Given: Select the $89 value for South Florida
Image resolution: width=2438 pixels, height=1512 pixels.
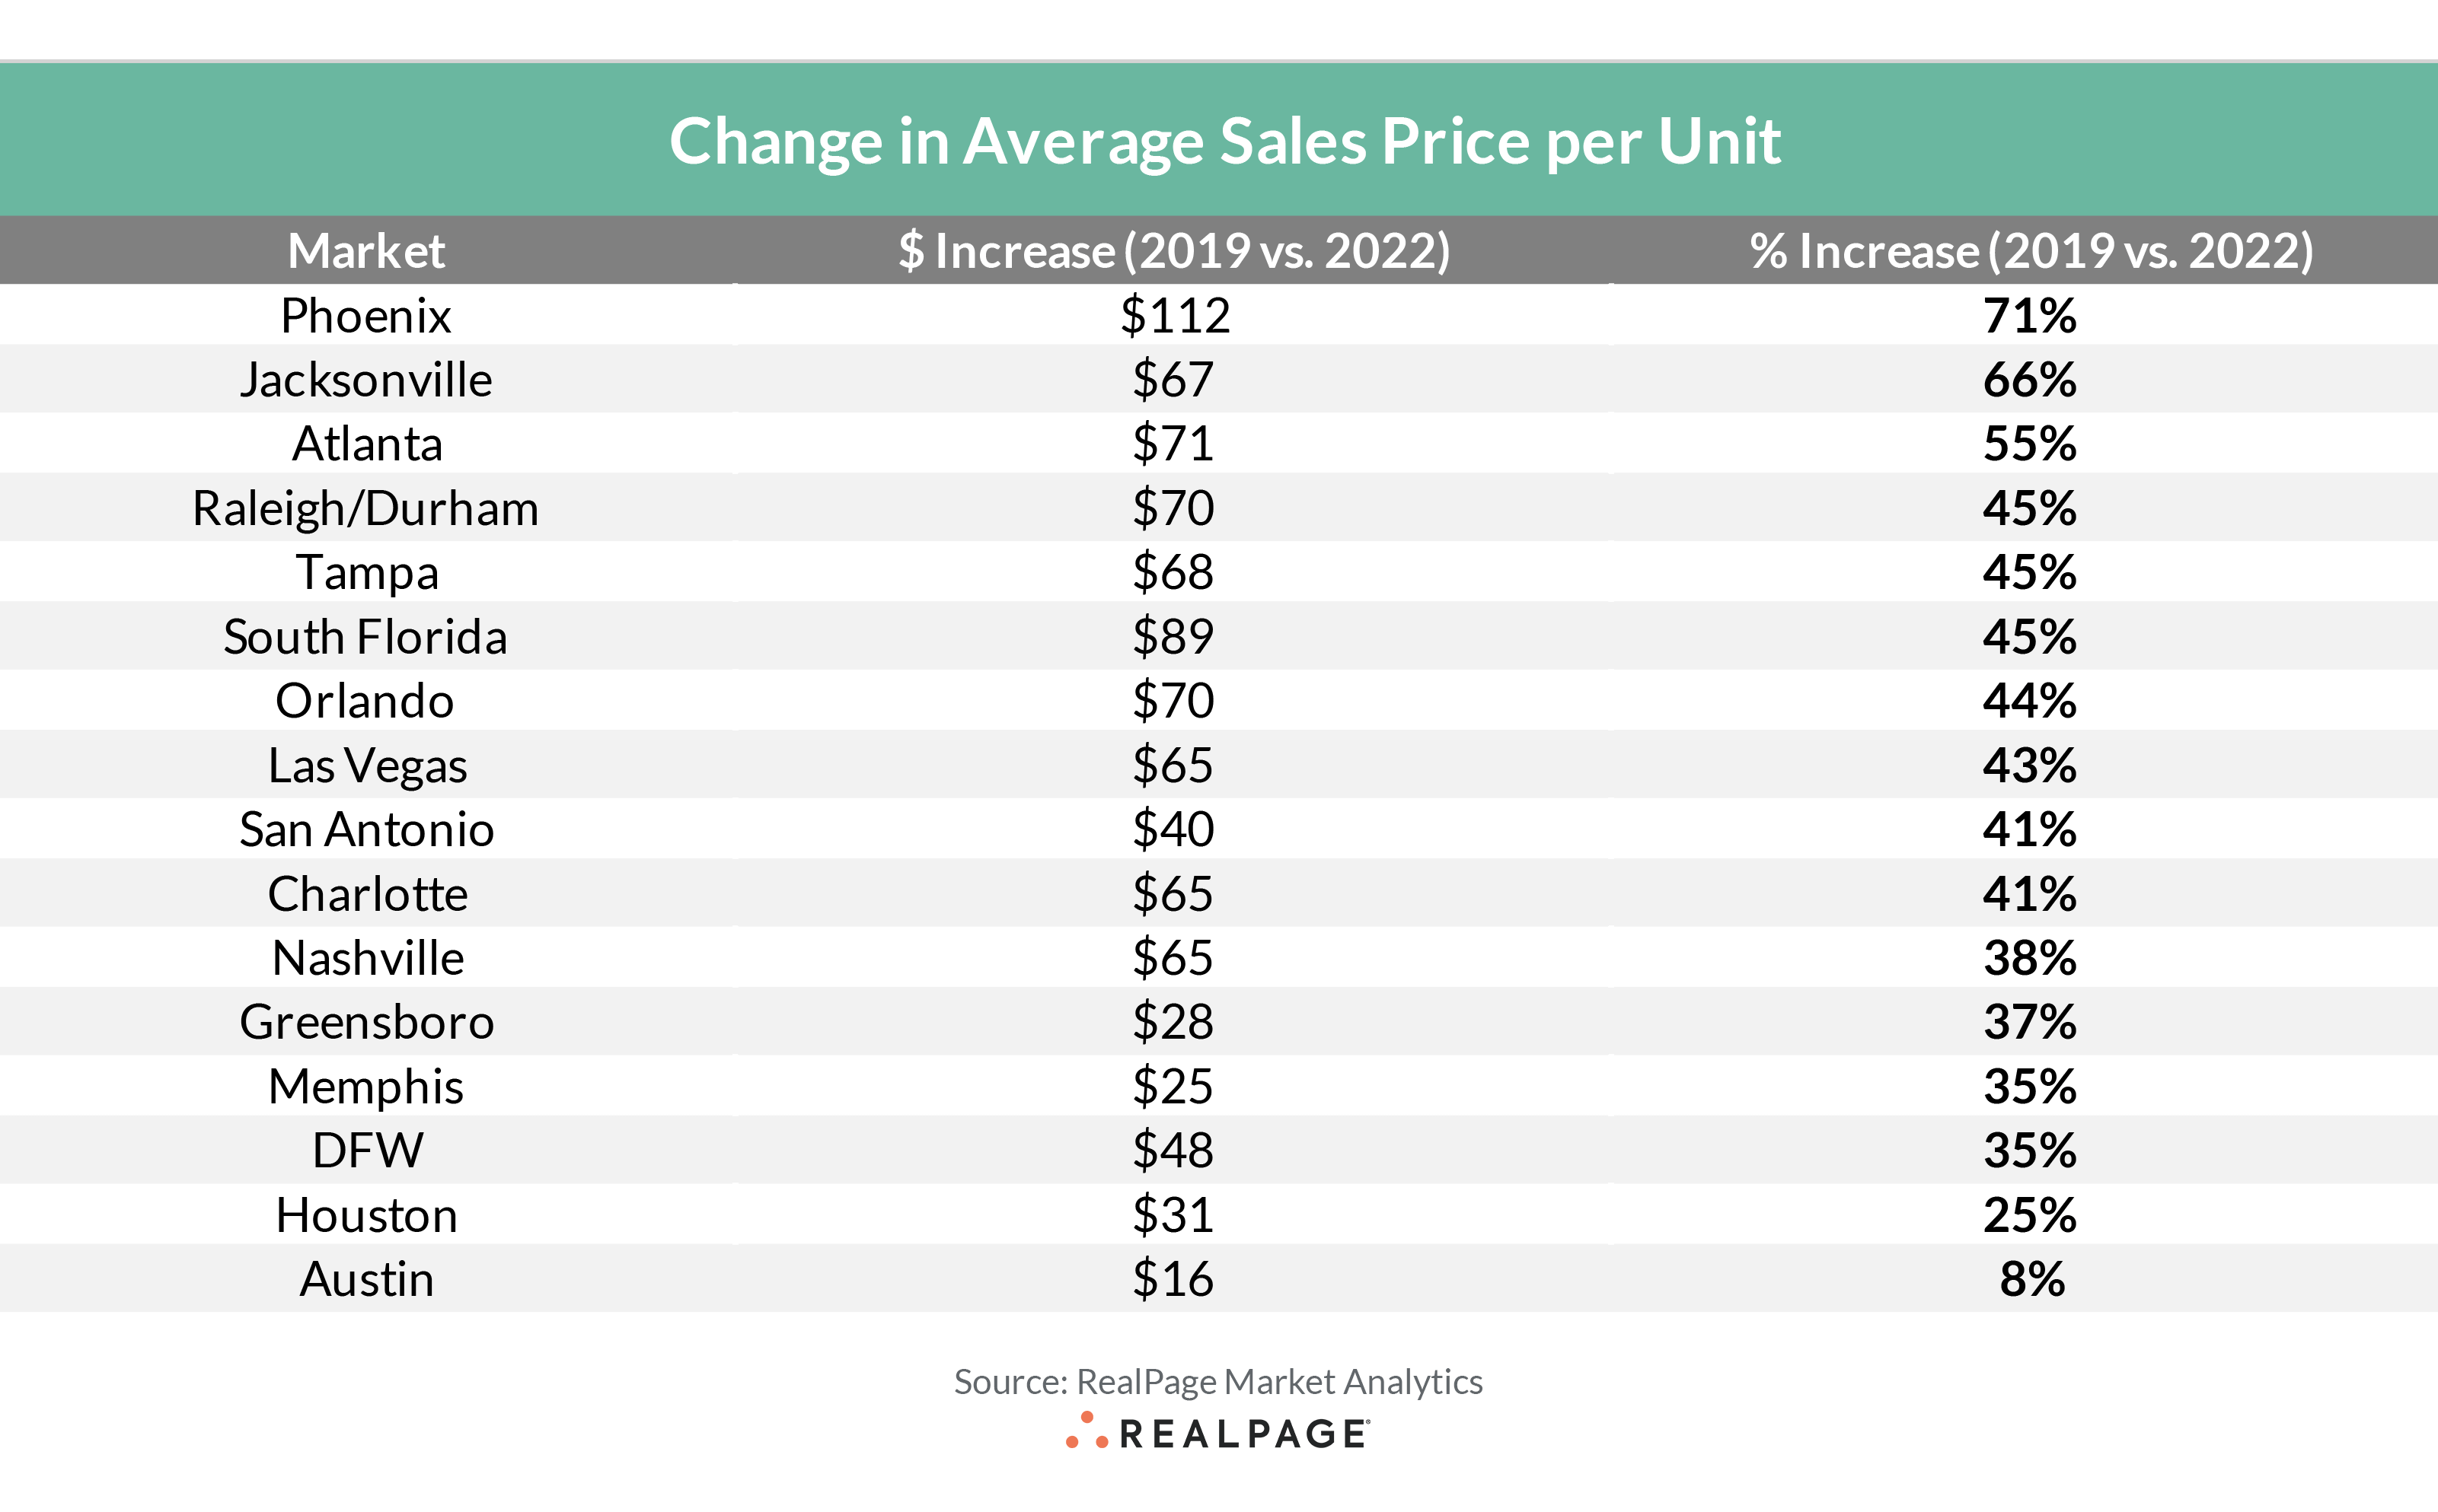Looking at the screenshot, I should (x=1173, y=637).
